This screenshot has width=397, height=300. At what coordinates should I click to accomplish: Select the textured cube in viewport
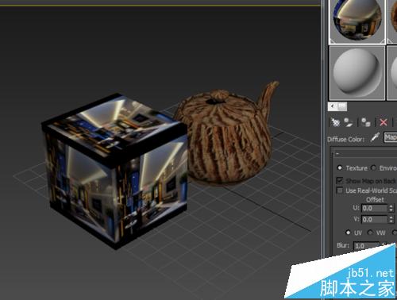tap(115, 171)
